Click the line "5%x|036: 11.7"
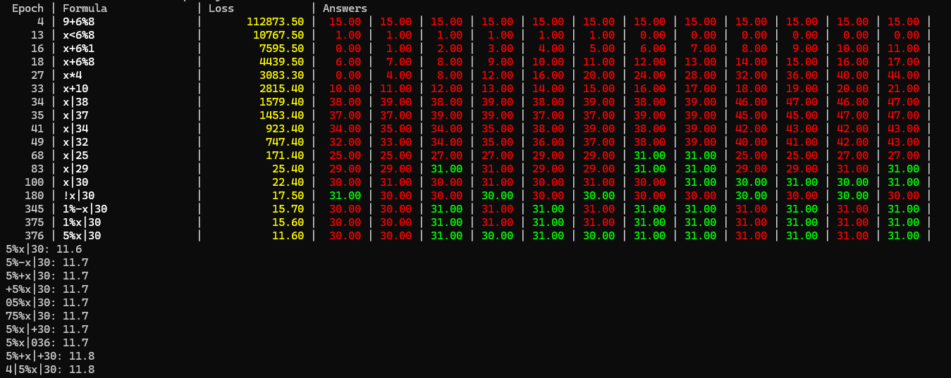 click(47, 343)
